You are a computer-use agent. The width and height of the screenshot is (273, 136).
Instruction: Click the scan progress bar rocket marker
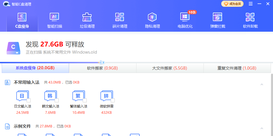click(x=102, y=62)
